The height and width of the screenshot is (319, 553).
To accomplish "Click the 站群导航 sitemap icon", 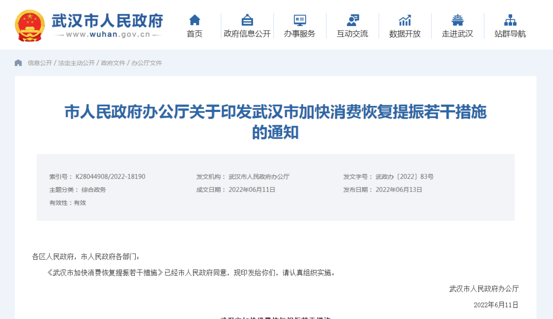I will 510,20.
